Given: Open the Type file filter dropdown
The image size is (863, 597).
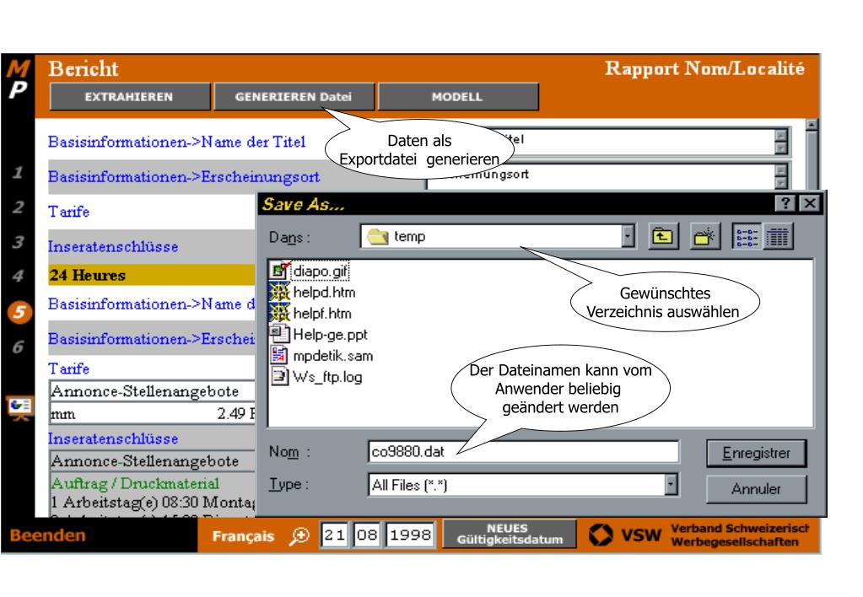Looking at the screenshot, I should coord(671,485).
